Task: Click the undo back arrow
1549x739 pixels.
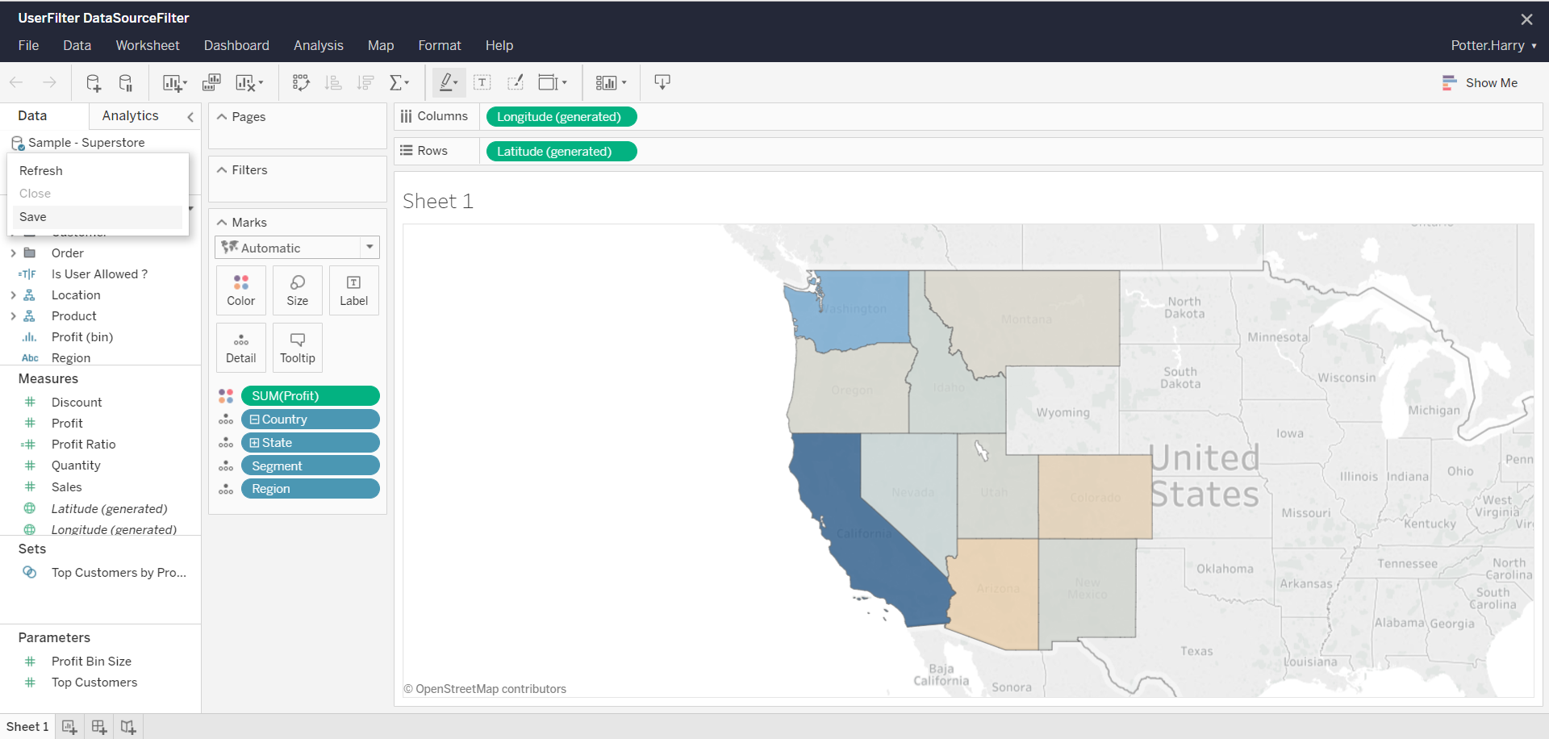Action: [16, 82]
